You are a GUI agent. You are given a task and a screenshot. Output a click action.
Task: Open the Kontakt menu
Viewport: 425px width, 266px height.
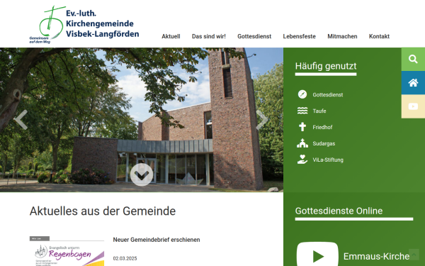coord(379,36)
